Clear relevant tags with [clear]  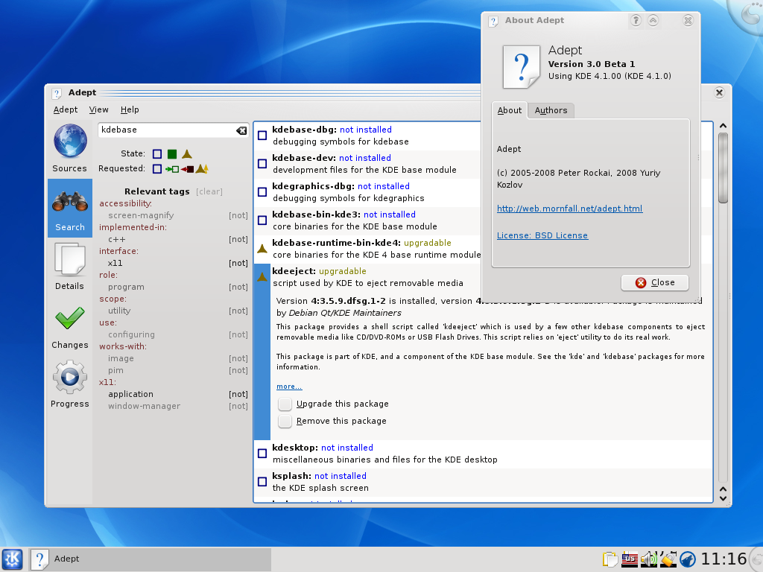pos(209,191)
